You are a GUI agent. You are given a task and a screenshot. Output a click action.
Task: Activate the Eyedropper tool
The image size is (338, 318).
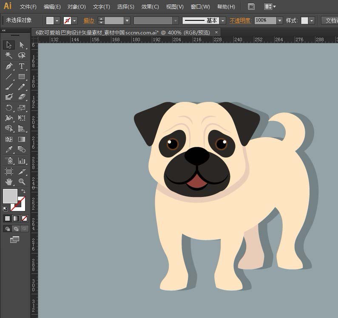(9, 149)
